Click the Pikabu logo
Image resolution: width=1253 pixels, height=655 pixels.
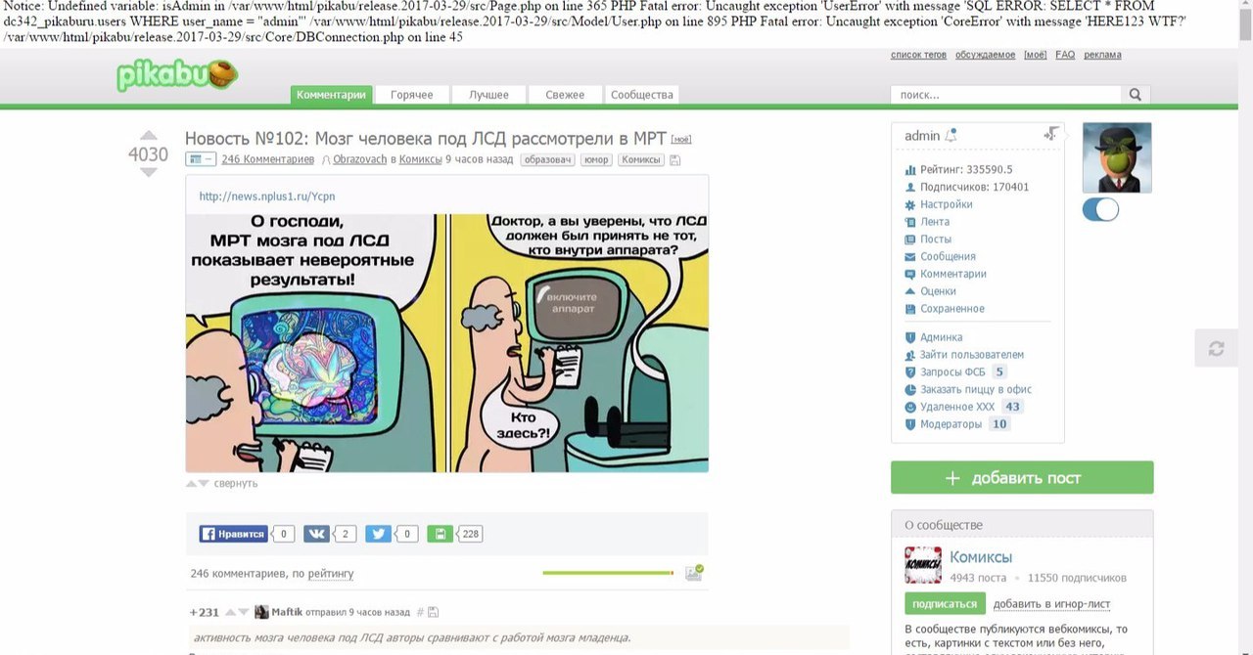point(177,76)
